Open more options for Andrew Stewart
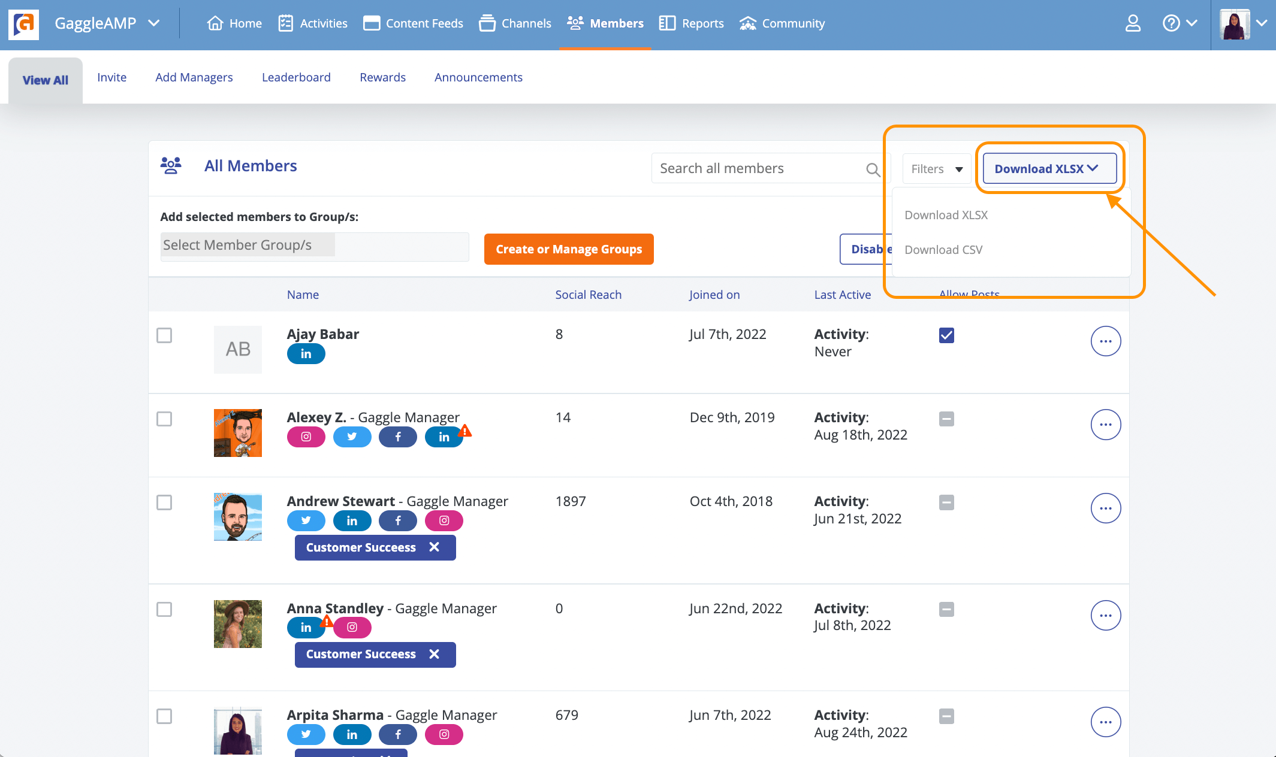Image resolution: width=1276 pixels, height=757 pixels. pos(1106,508)
